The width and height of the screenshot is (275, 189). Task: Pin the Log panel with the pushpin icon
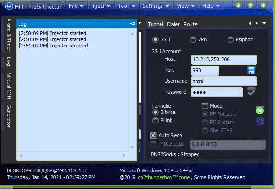pos(132,23)
